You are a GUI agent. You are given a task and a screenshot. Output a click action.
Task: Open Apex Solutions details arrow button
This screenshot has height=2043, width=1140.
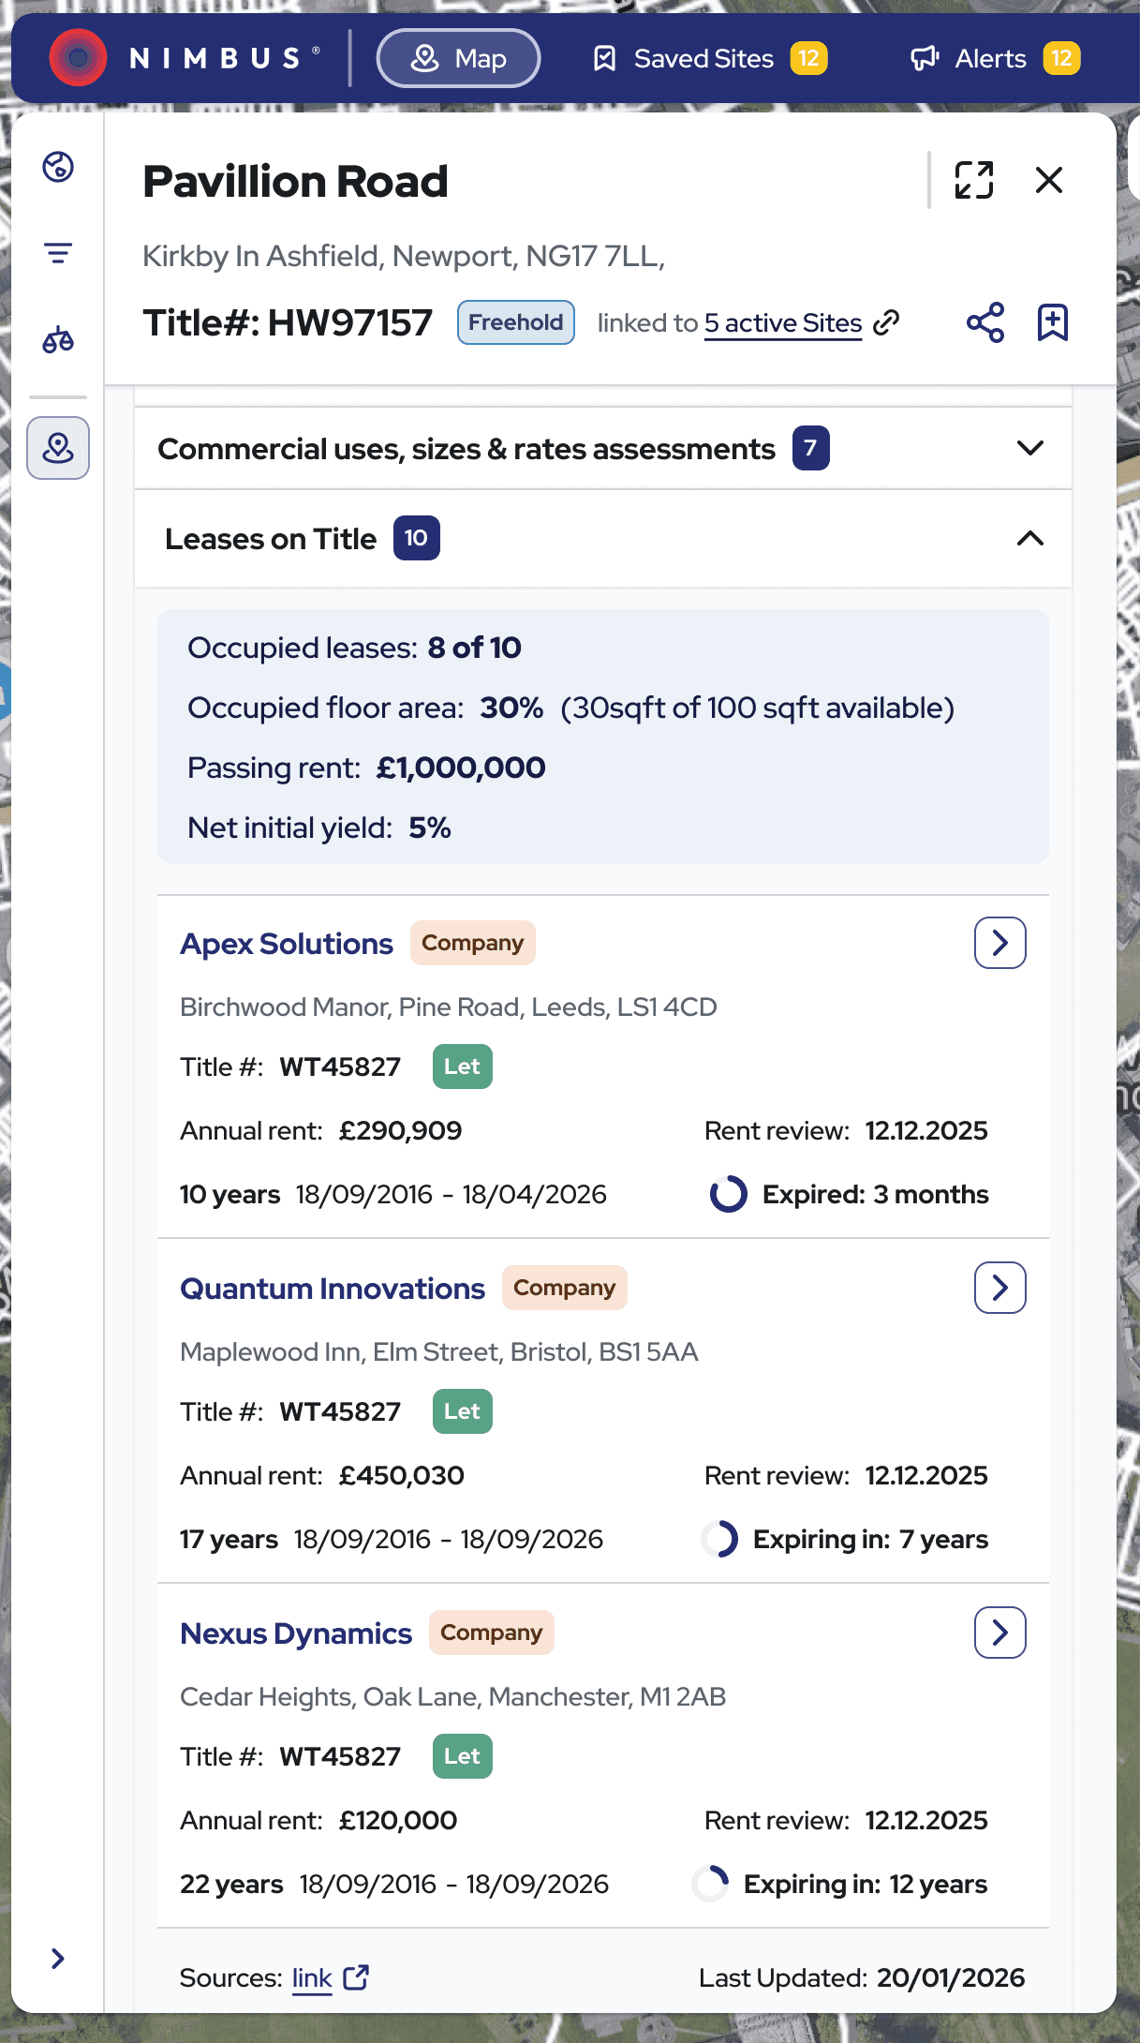[1000, 943]
